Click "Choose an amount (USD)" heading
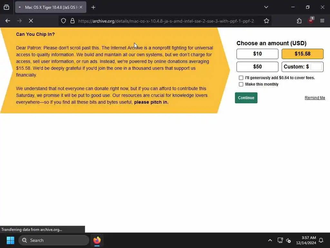 [271, 43]
